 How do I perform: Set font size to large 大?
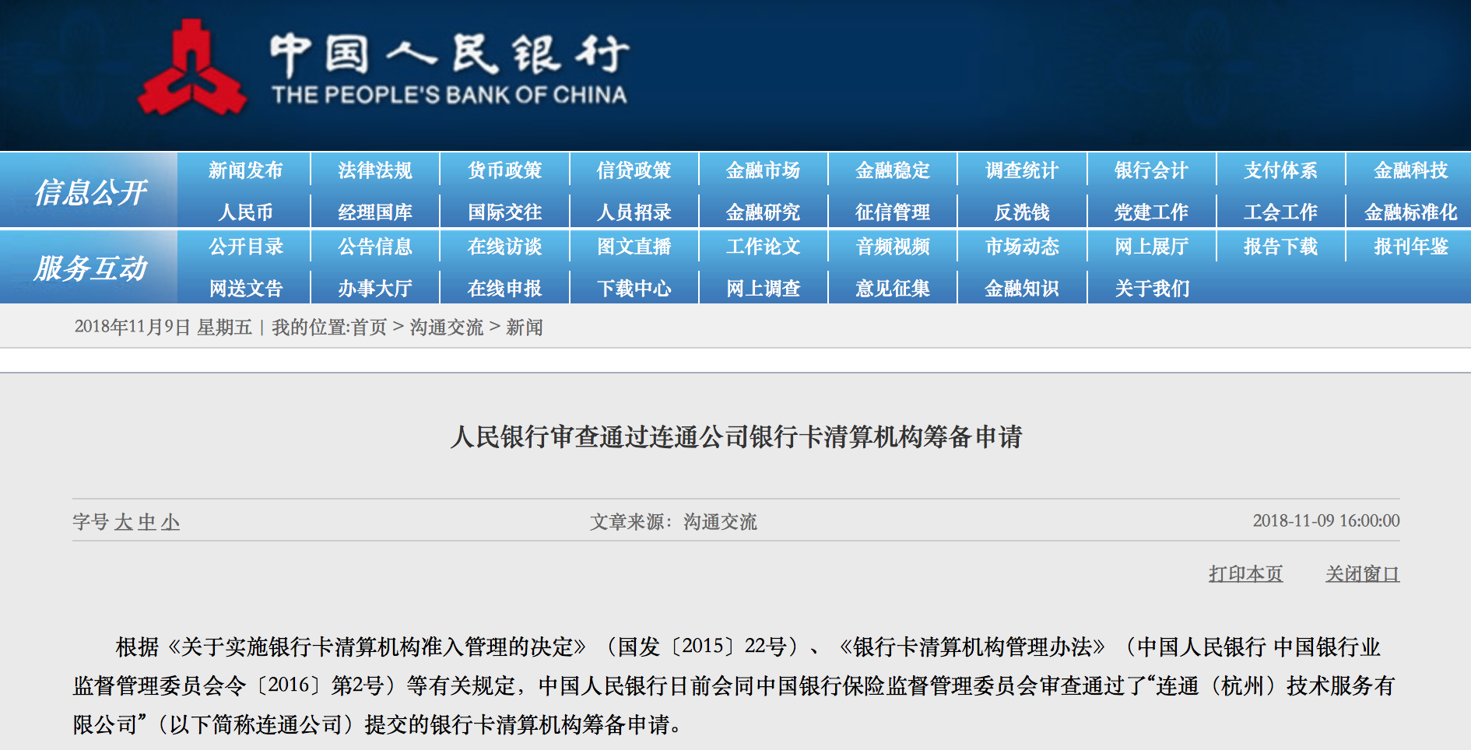(124, 522)
